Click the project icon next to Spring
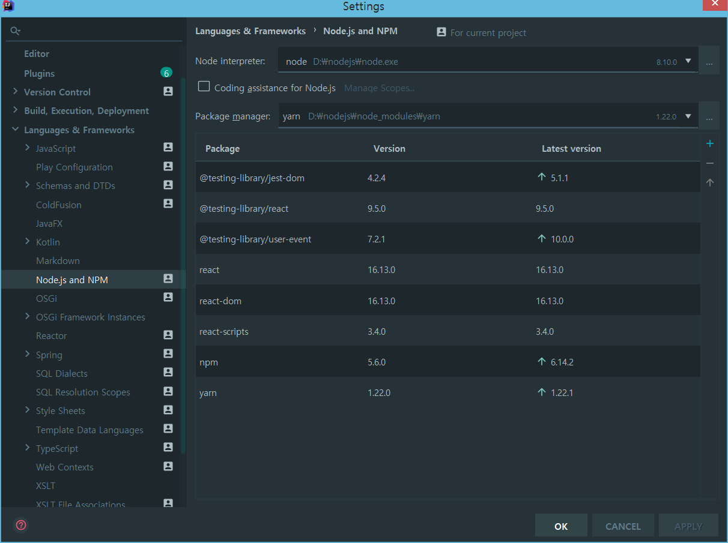728x543 pixels. click(168, 354)
